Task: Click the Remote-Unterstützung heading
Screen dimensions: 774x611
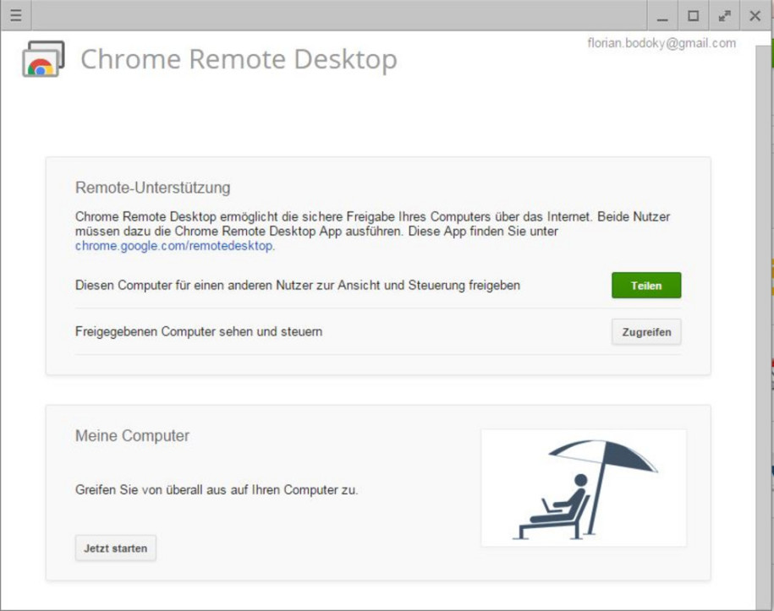Action: [x=152, y=188]
